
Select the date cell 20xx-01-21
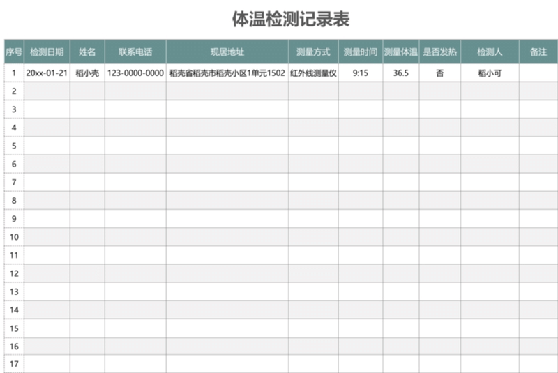[x=47, y=73]
